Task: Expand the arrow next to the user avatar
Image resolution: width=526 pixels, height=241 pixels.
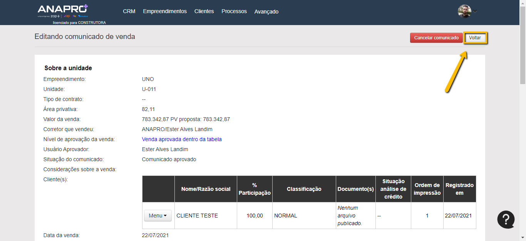Action: point(475,11)
